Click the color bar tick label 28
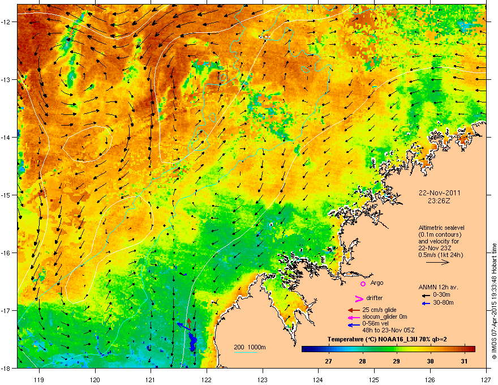Screen dimensions: 498x385 (x=362, y=361)
